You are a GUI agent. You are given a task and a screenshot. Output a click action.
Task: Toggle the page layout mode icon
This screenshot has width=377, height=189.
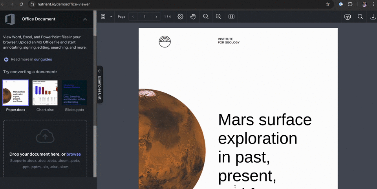(231, 16)
